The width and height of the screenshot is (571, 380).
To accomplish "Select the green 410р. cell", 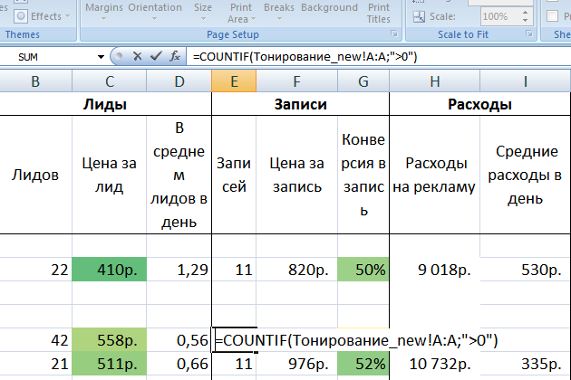I will coord(110,270).
